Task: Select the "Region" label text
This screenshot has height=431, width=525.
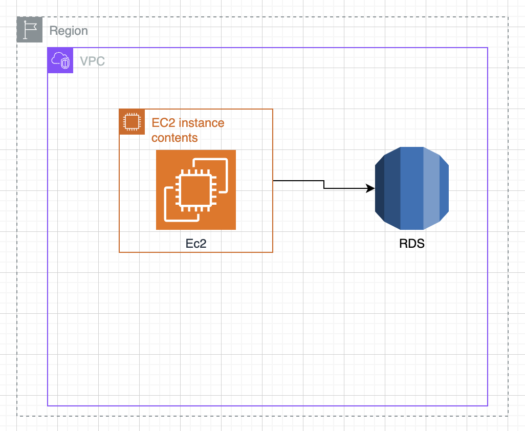Action: click(x=69, y=31)
